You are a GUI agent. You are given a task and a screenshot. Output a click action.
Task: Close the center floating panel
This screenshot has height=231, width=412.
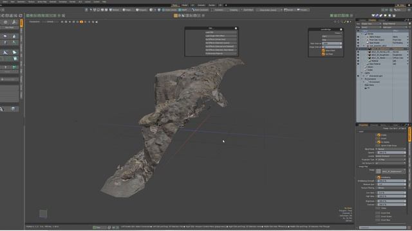(236, 28)
